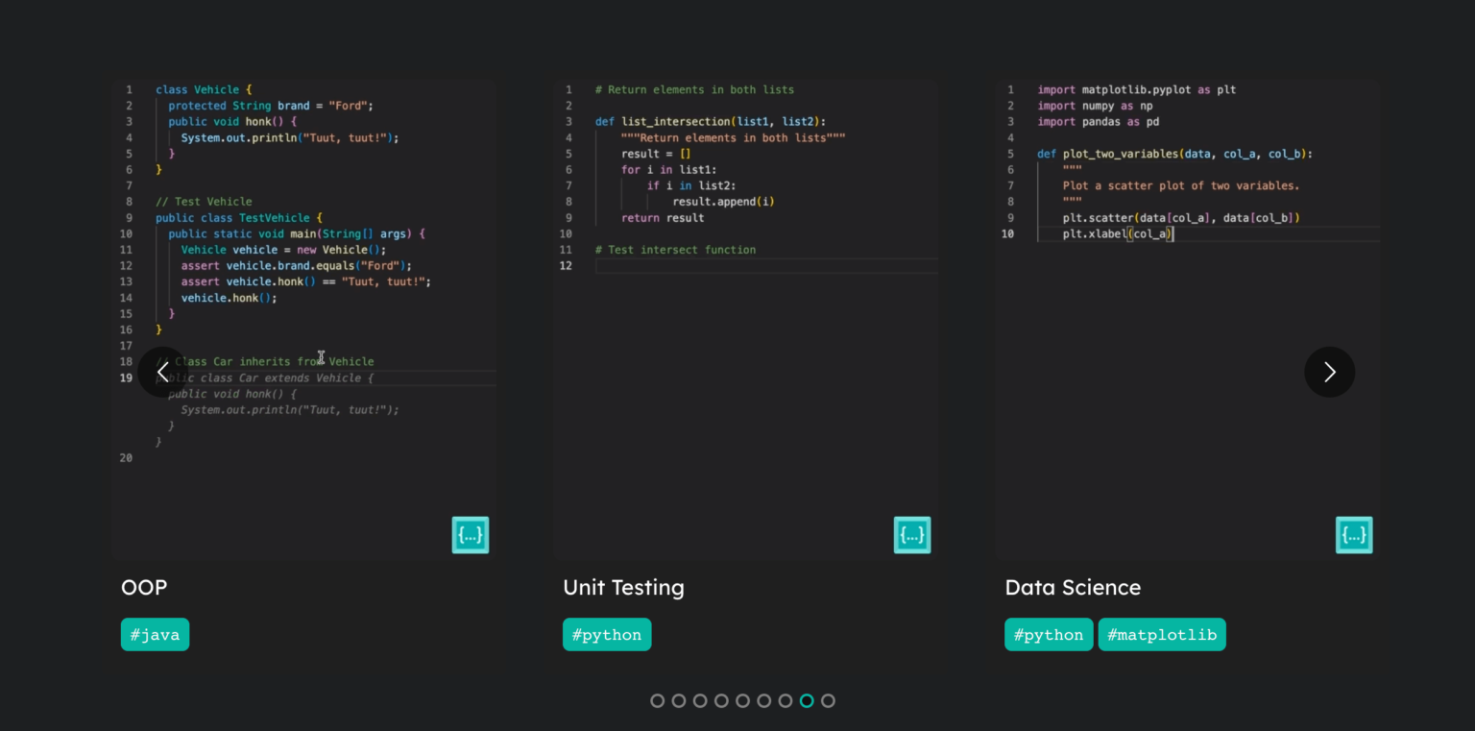
Task: Select the #matplotlib tag under Data Science
Action: [1162, 634]
